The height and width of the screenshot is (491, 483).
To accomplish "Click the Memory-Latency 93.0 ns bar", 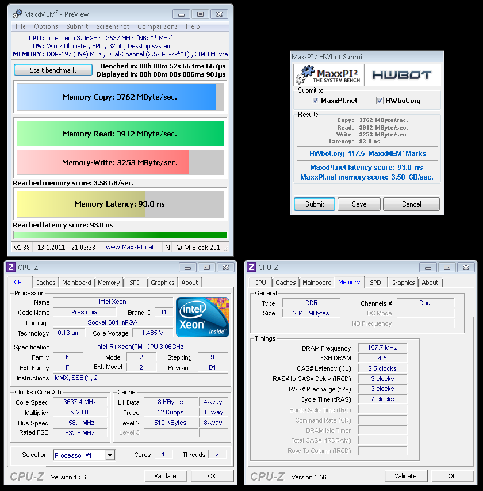I will coord(120,204).
